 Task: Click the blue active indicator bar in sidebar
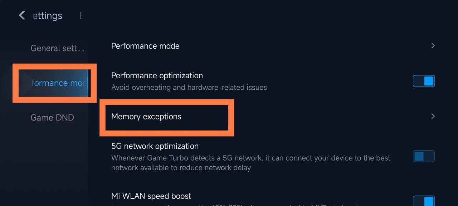tap(88, 83)
